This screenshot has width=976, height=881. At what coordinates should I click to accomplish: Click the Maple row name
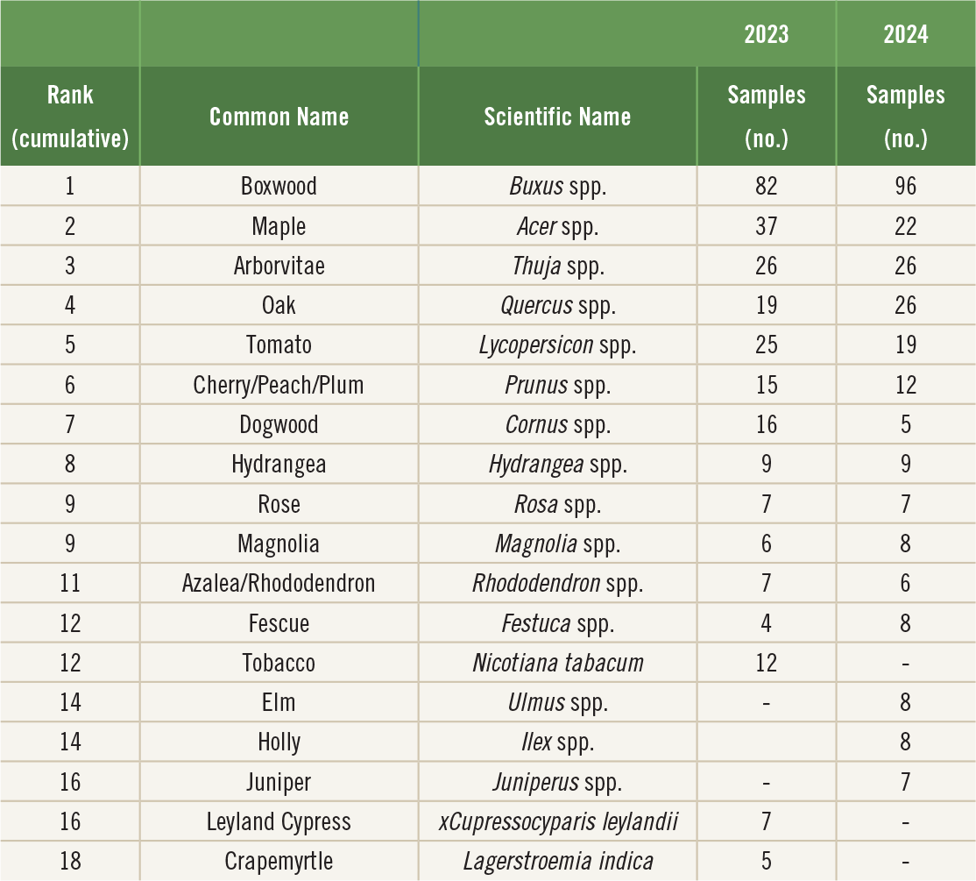click(279, 226)
